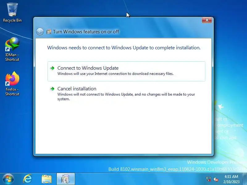Open the muted volume tray icon
247x185 pixels.
[216, 179]
